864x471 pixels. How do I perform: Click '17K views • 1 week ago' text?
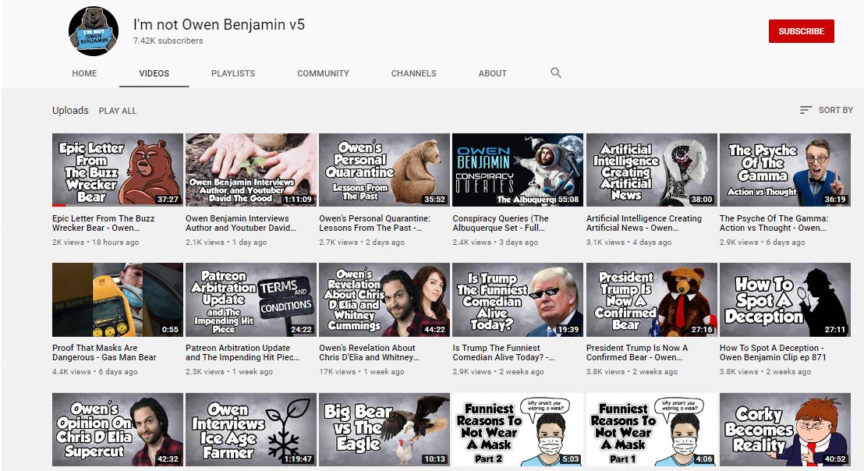(362, 372)
